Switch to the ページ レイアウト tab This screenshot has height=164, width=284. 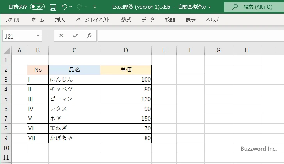pyautogui.click(x=93, y=20)
